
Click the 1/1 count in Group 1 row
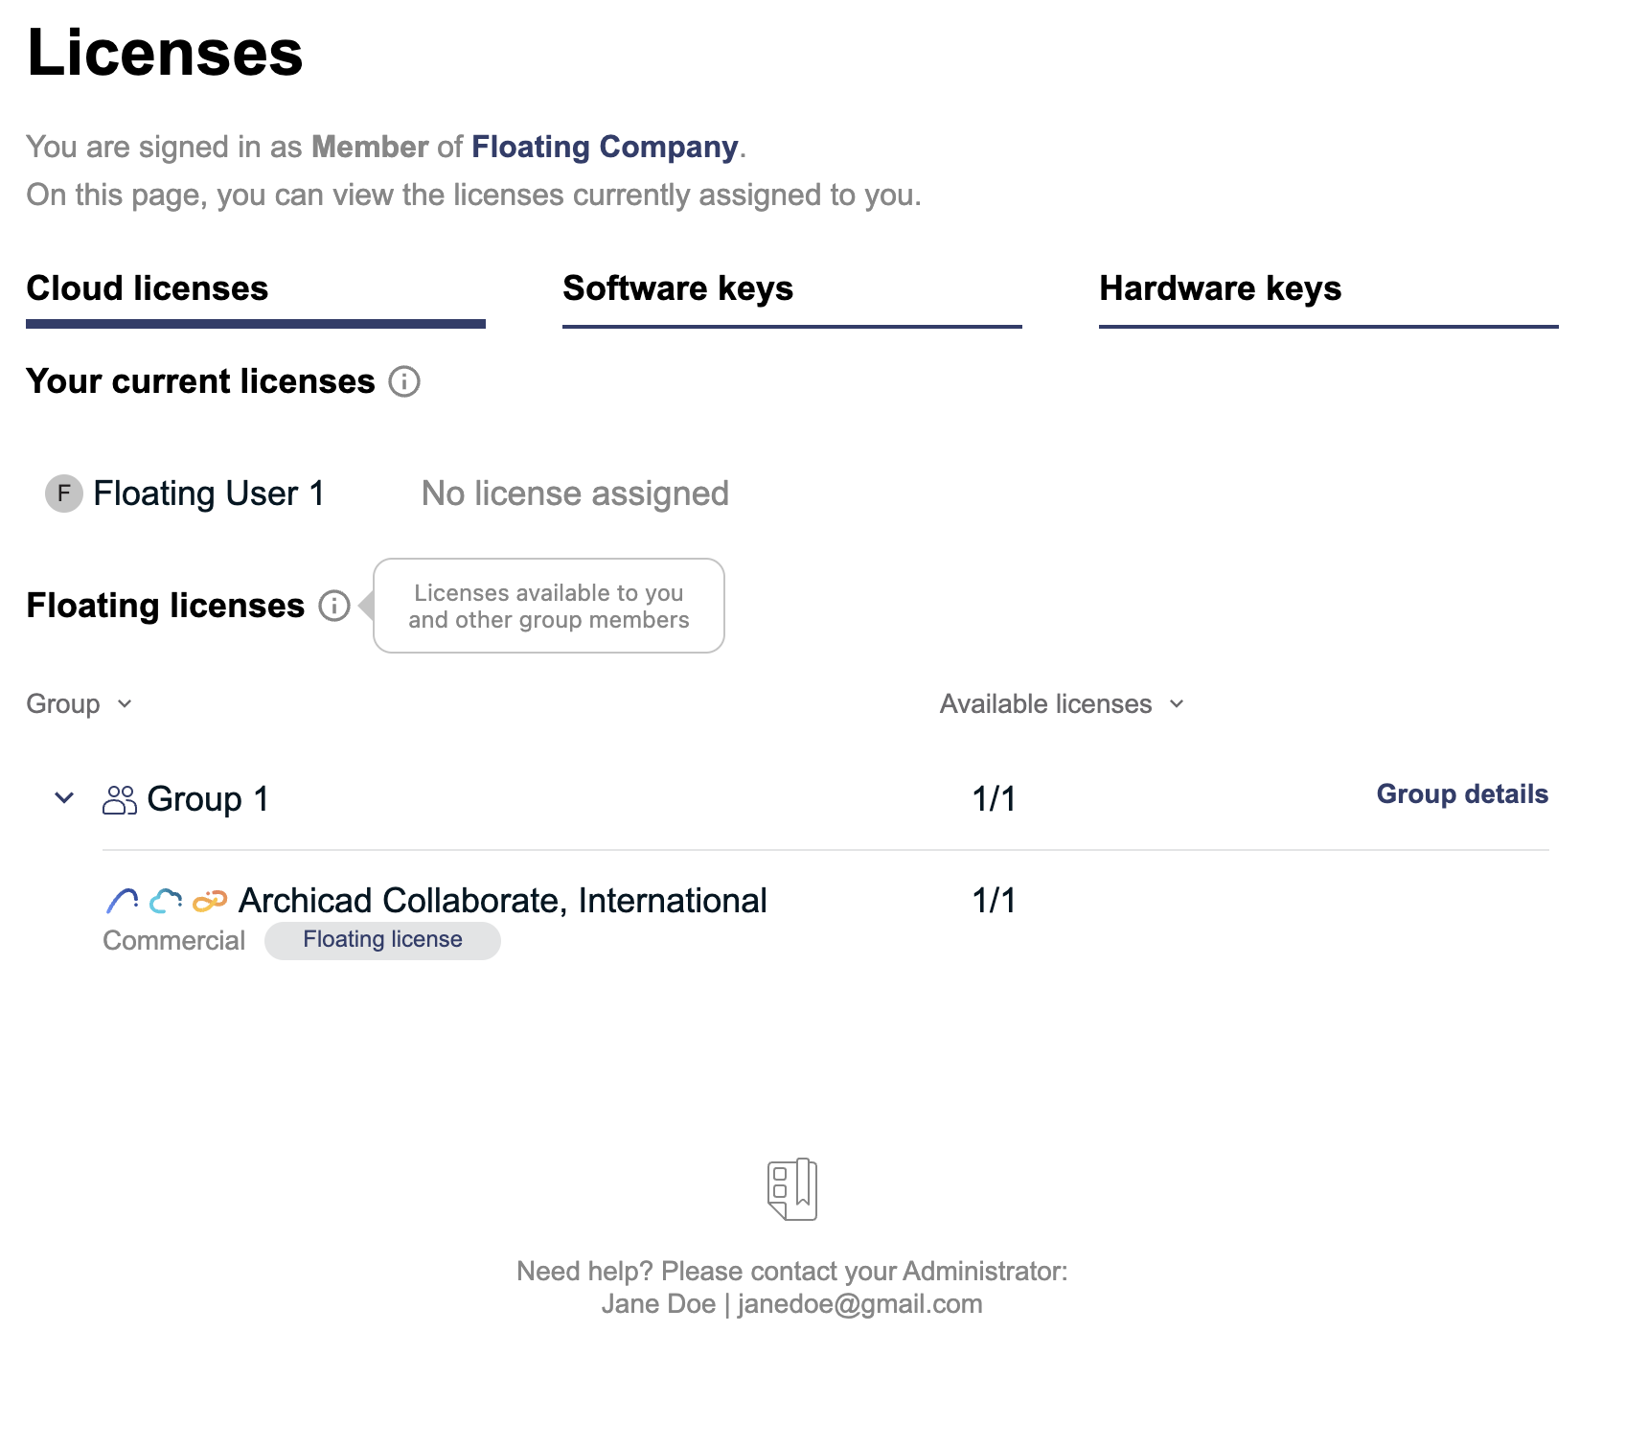(994, 799)
